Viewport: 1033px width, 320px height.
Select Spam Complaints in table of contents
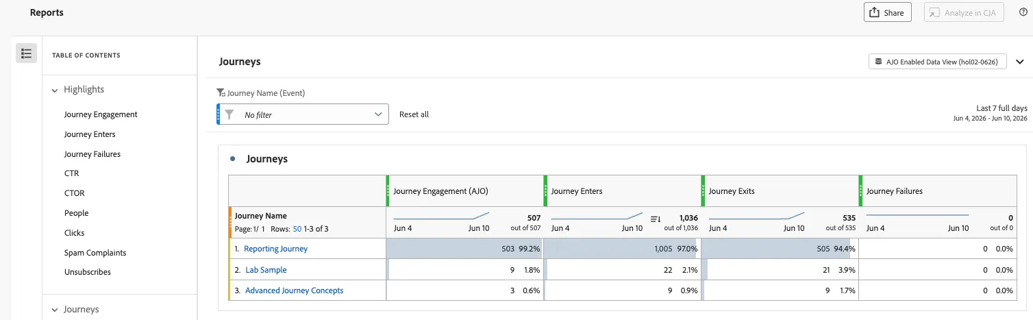[95, 253]
